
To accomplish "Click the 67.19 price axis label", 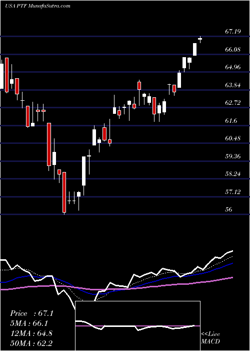I will [233, 32].
